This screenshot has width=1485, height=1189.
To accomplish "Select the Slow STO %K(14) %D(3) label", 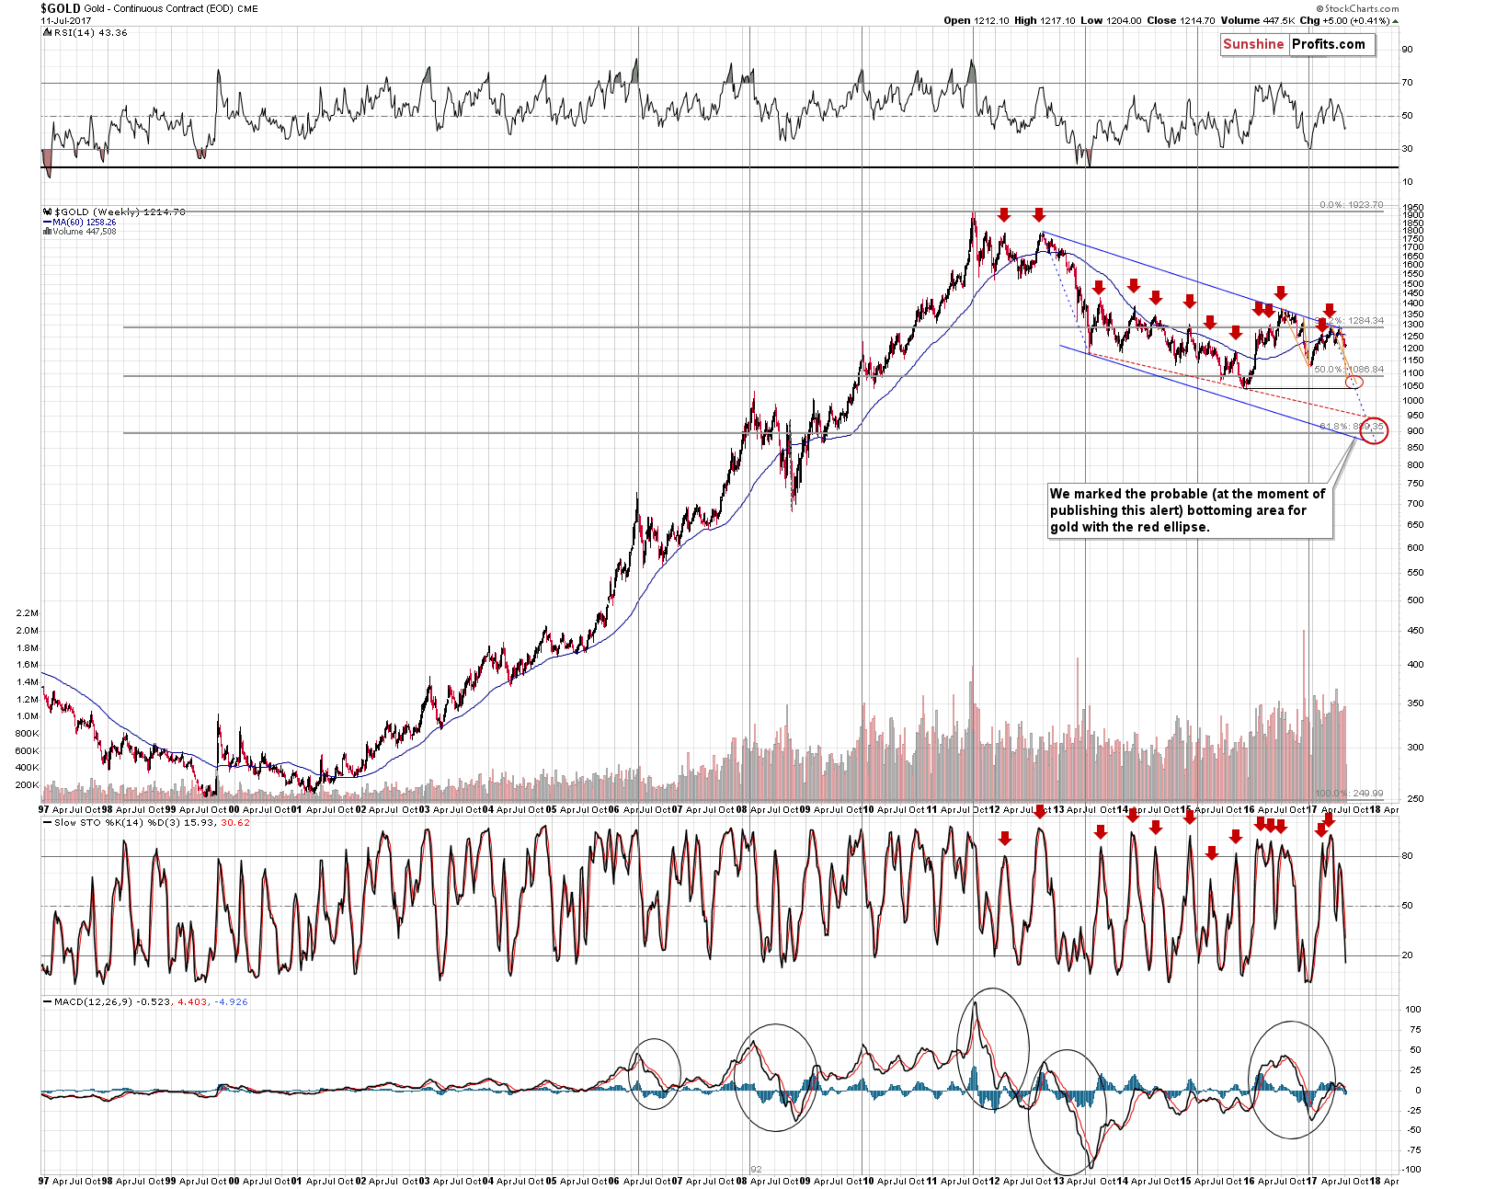I will tap(146, 823).
